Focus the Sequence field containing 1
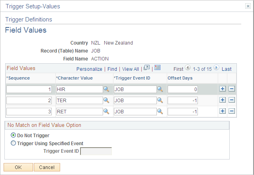 [29, 89]
